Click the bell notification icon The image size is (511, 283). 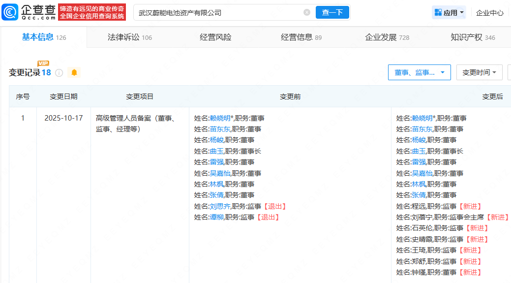pyautogui.click(x=74, y=73)
